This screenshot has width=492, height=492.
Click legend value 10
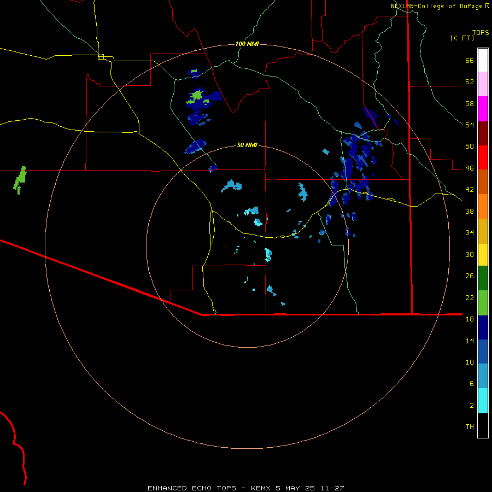click(470, 362)
